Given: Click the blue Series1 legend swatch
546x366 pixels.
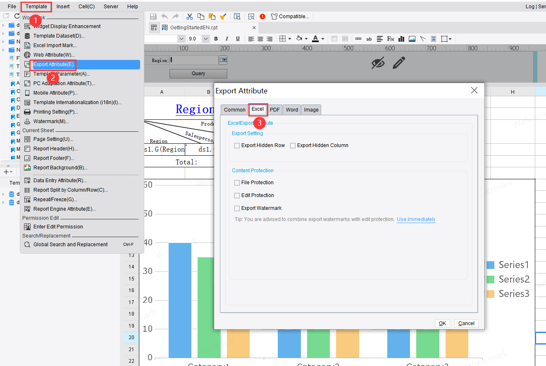Looking at the screenshot, I should pos(490,265).
